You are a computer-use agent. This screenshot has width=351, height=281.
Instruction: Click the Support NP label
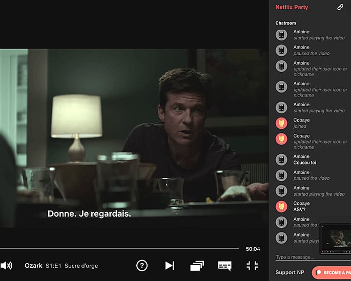tap(290, 272)
